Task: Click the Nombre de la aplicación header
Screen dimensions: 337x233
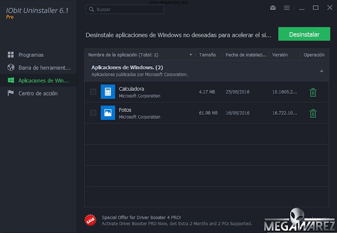Action: coord(123,55)
